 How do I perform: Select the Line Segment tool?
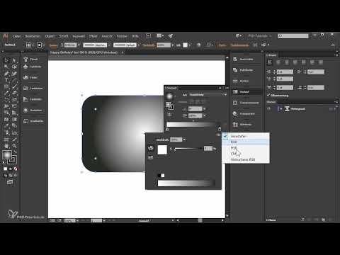pyautogui.click(x=14, y=80)
